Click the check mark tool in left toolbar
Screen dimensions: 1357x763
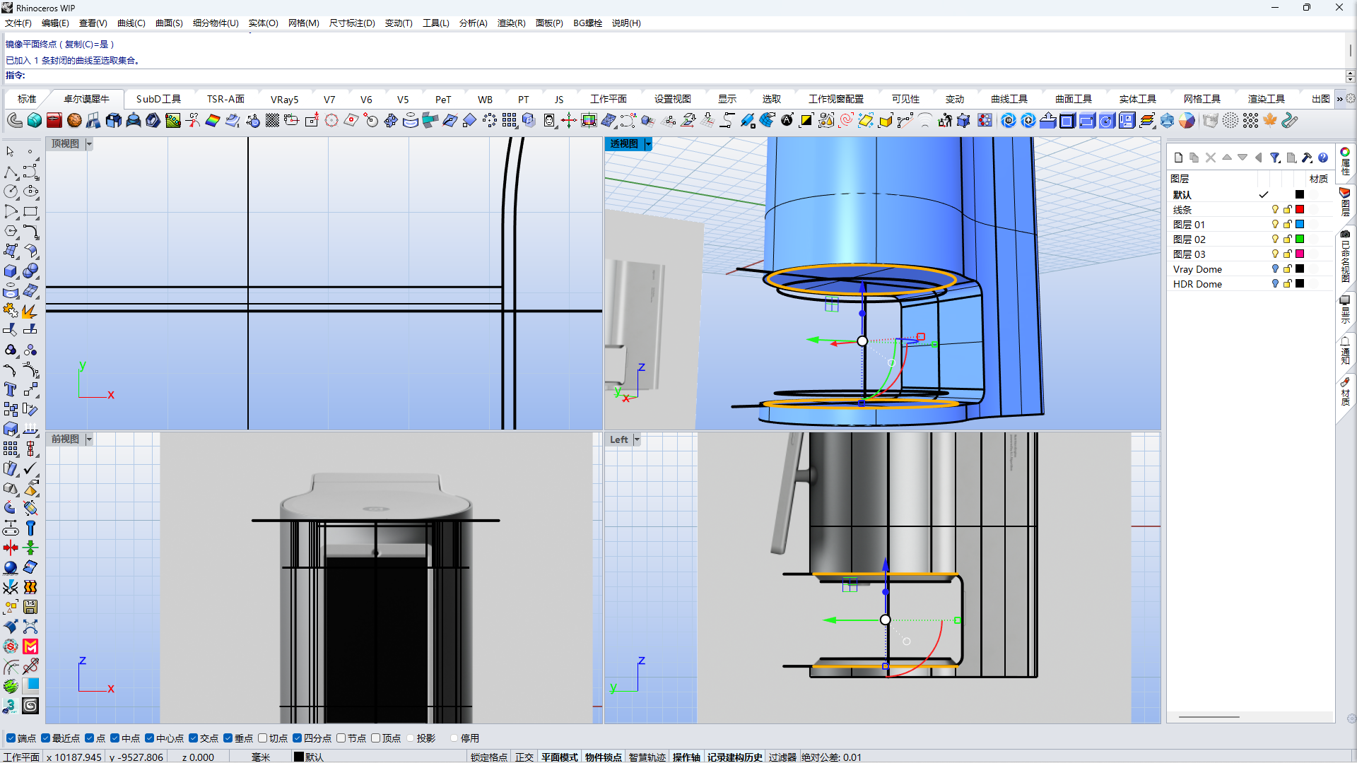point(30,468)
